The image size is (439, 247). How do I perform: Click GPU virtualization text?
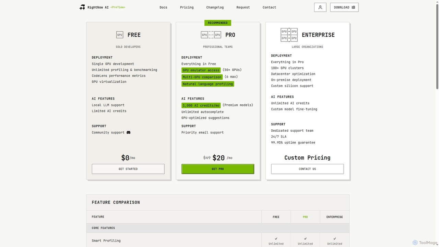coord(109,82)
